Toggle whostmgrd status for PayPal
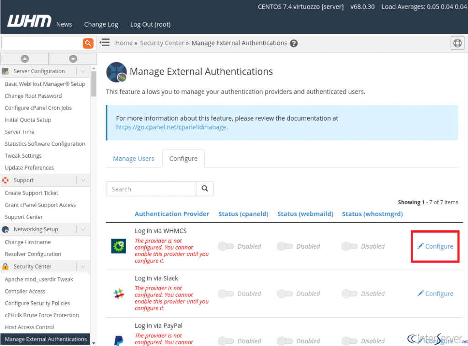The height and width of the screenshot is (346, 468). pos(350,341)
